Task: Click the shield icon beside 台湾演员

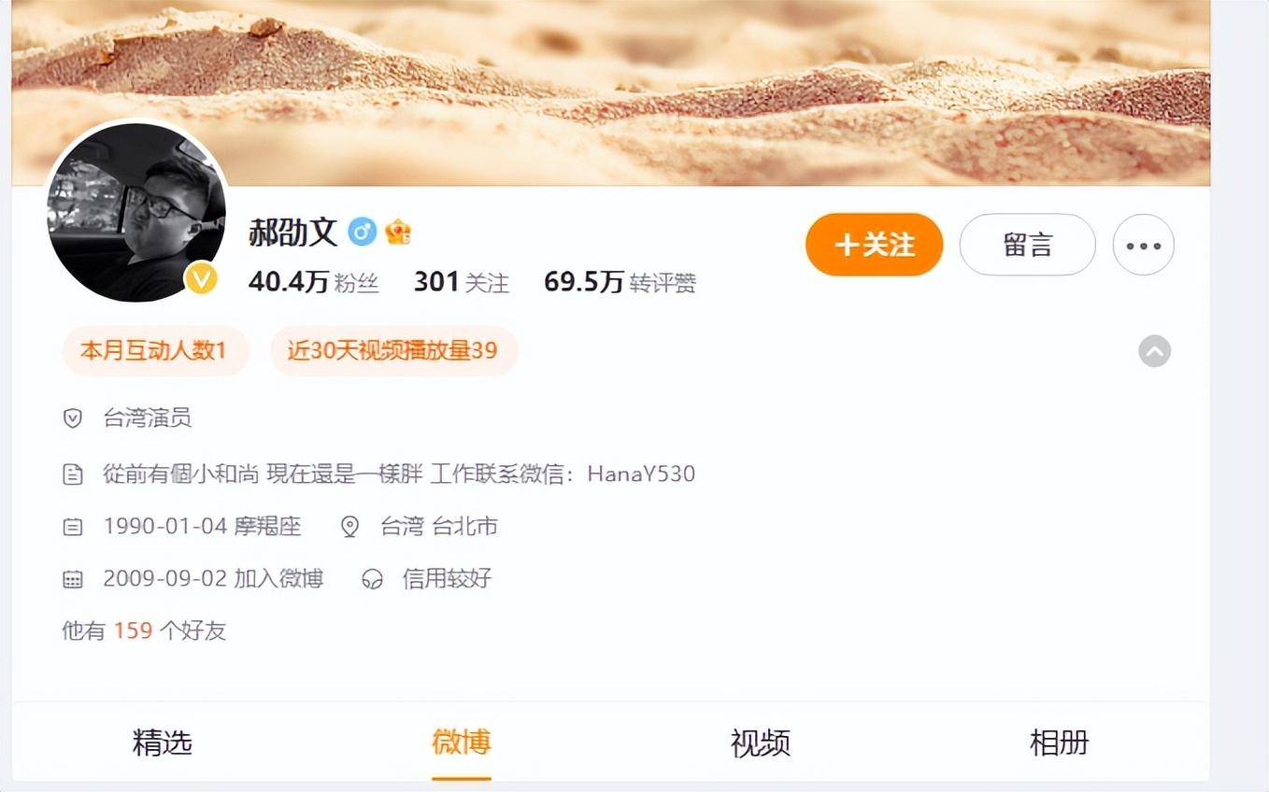Action: (73, 418)
